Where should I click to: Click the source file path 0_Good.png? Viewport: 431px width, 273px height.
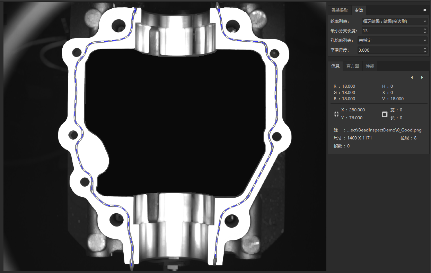tap(384, 130)
